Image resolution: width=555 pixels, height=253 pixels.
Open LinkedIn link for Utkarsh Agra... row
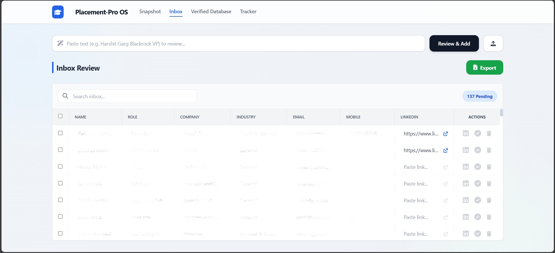[446, 150]
